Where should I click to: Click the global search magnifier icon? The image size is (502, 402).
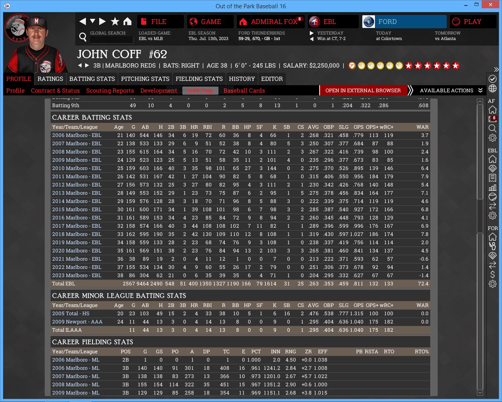[x=83, y=37]
